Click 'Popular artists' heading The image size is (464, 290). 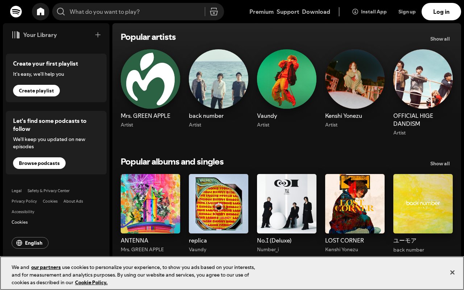[x=148, y=37]
